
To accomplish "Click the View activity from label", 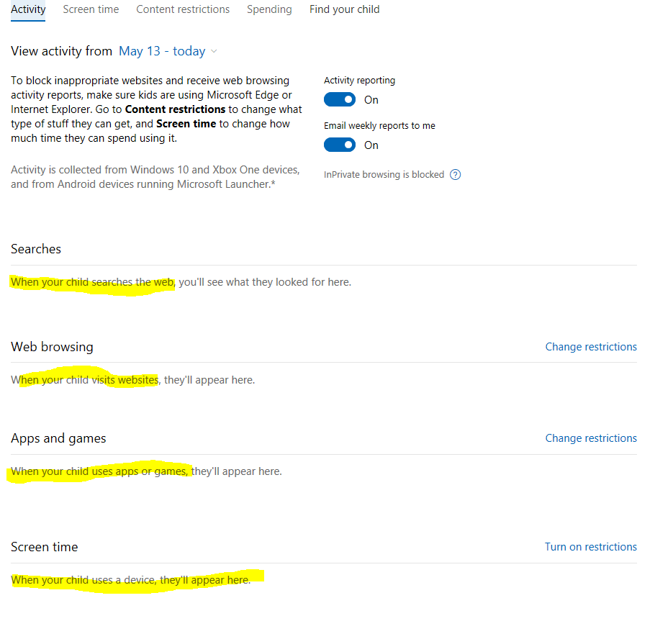I will [61, 51].
